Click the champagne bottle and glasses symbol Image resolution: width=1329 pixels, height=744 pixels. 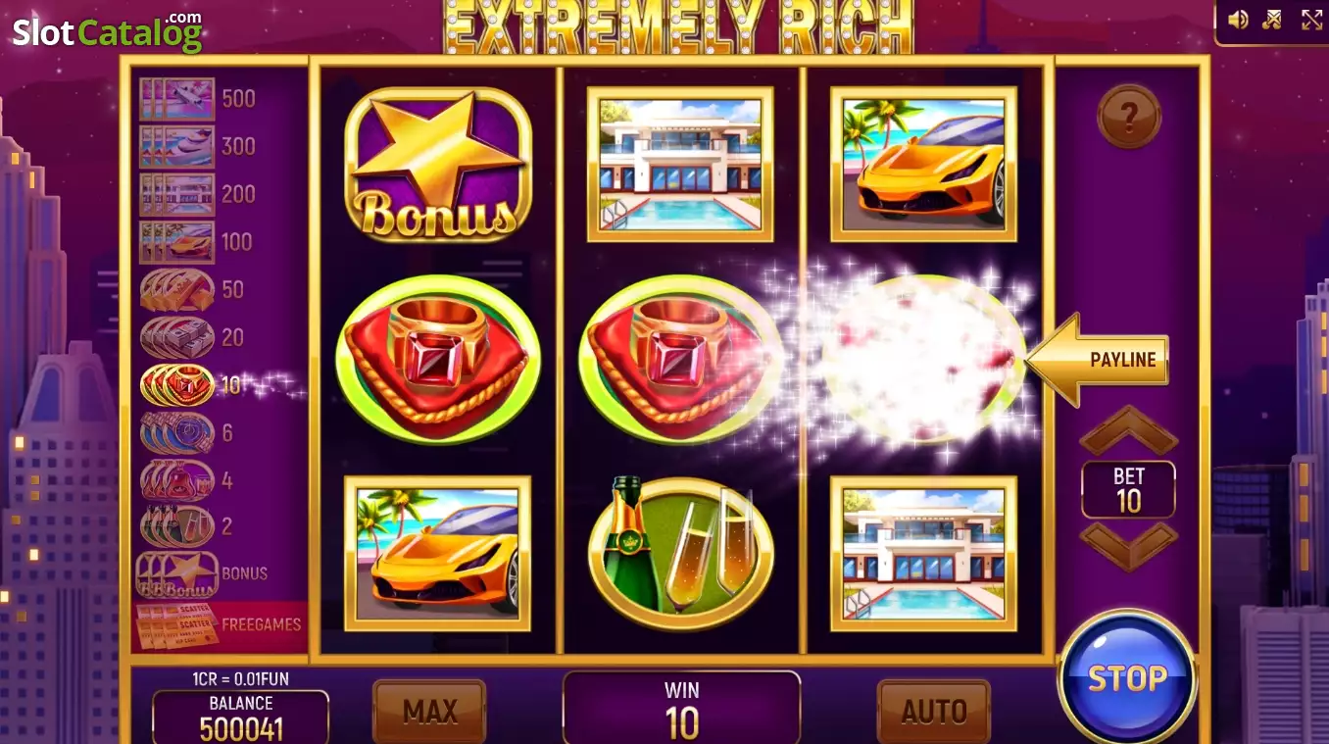pos(681,553)
